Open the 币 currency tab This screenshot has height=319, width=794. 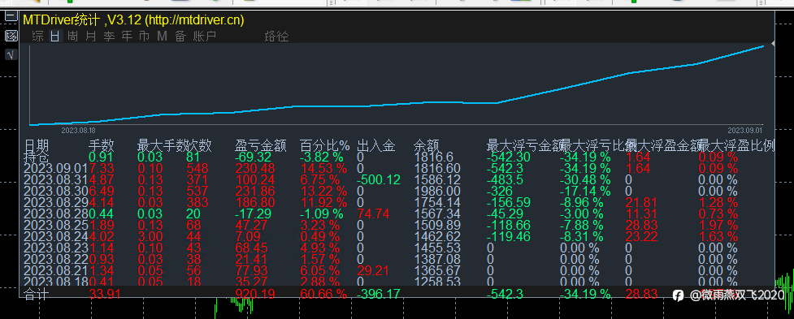pyautogui.click(x=145, y=37)
